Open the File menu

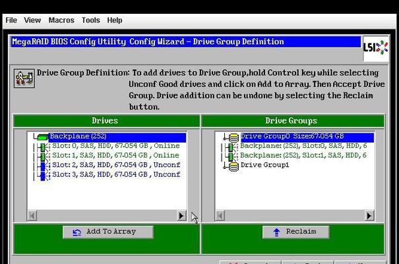click(11, 20)
